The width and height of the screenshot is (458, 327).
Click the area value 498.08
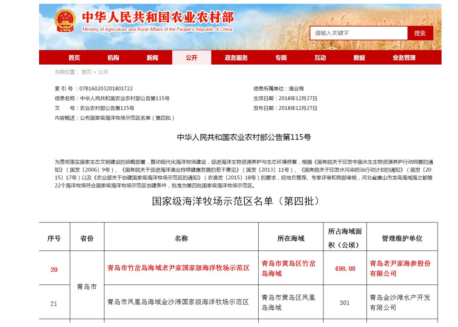coord(345,268)
